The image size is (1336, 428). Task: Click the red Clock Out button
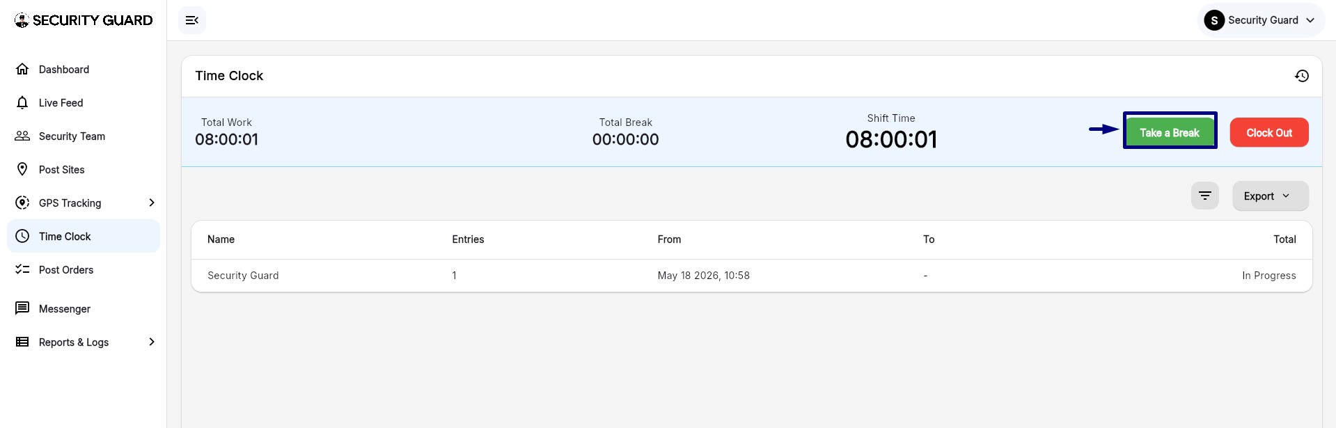click(x=1269, y=132)
